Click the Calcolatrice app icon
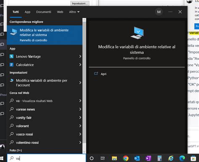The width and height of the screenshot is (199, 162). pos(11,65)
